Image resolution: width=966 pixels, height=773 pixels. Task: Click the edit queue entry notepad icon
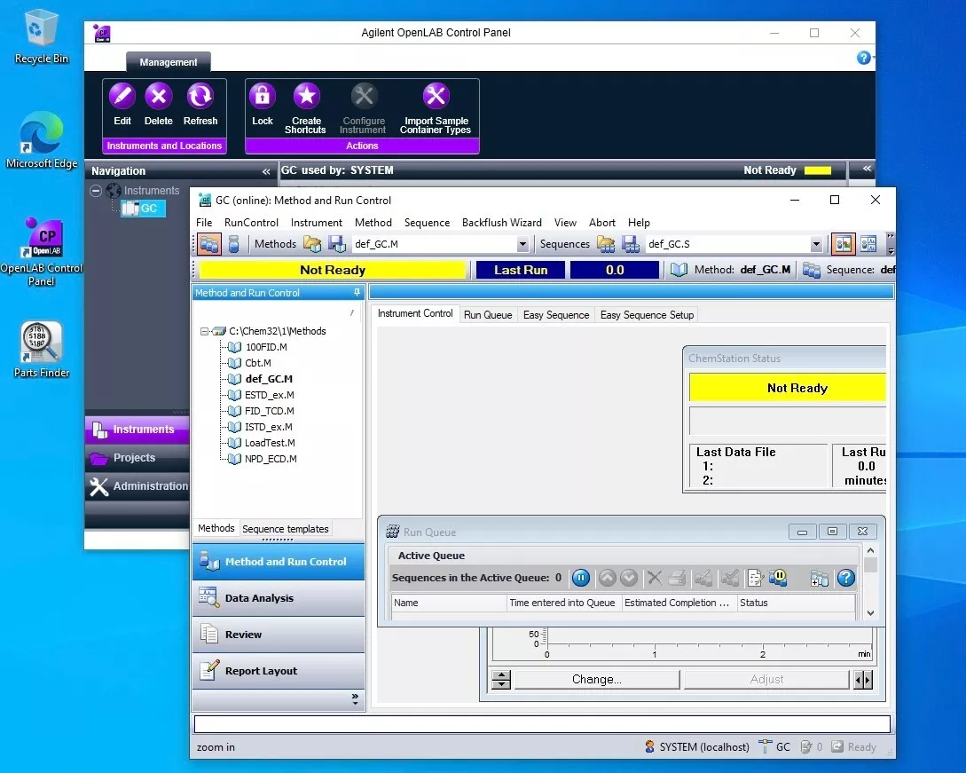point(755,578)
